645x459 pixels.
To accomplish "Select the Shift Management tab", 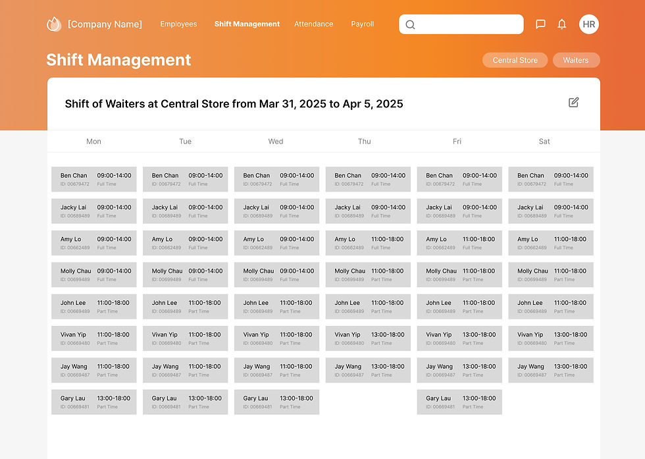I will 247,24.
